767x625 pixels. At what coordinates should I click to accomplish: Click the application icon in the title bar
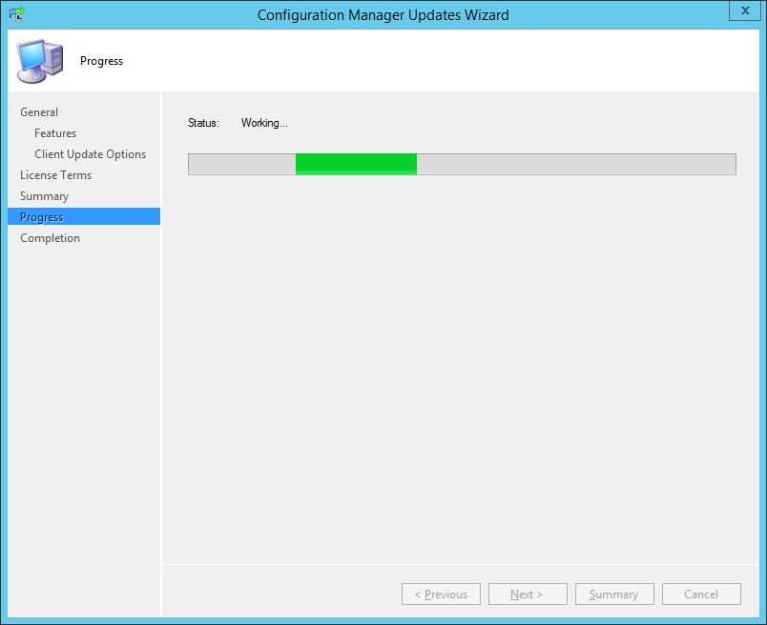click(x=13, y=13)
